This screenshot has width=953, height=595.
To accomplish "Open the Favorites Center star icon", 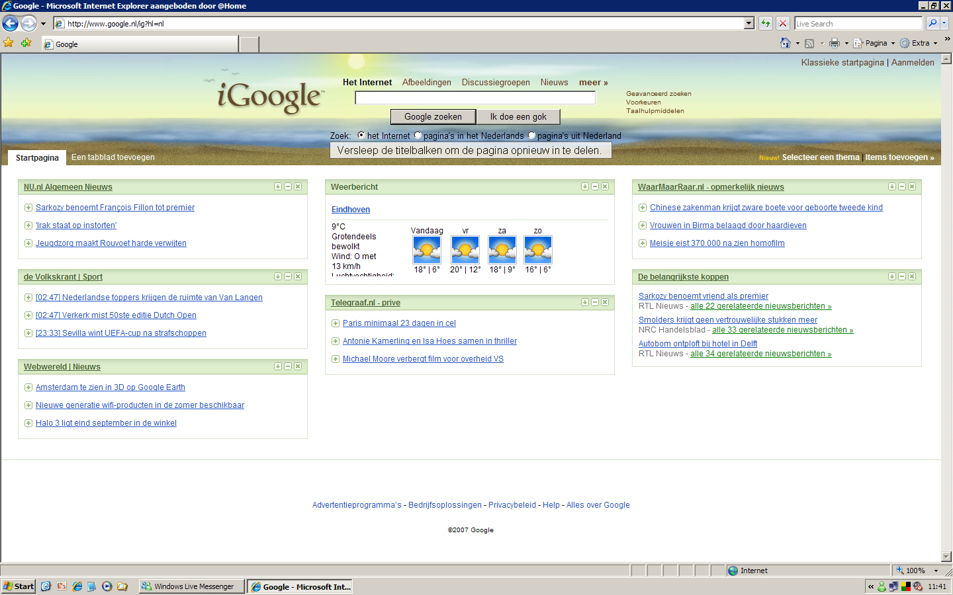I will click(9, 43).
